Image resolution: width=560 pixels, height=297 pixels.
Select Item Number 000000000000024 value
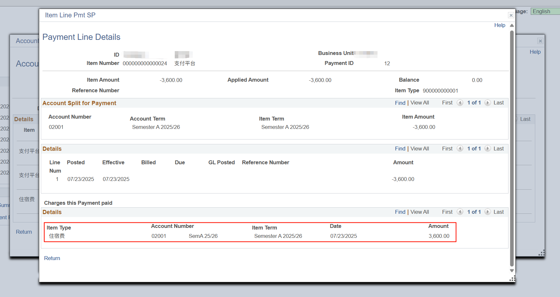(145, 63)
